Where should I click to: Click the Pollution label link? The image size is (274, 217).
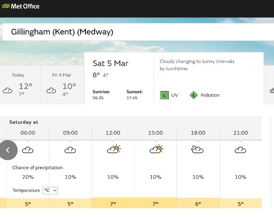210,95
